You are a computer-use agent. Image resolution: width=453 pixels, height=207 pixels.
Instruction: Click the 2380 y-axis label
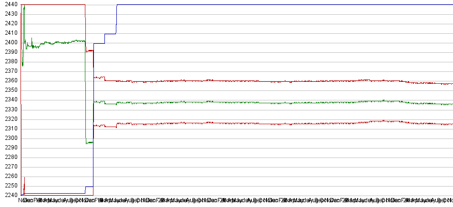click(x=9, y=62)
